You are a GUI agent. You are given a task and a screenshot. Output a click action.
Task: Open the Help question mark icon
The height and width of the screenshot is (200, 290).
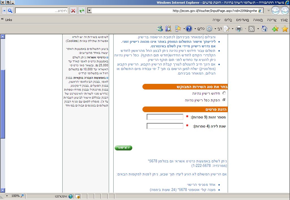click(x=189, y=29)
